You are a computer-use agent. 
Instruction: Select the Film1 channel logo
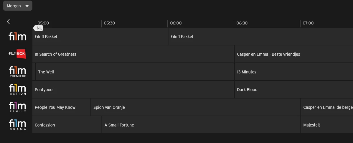[17, 37]
